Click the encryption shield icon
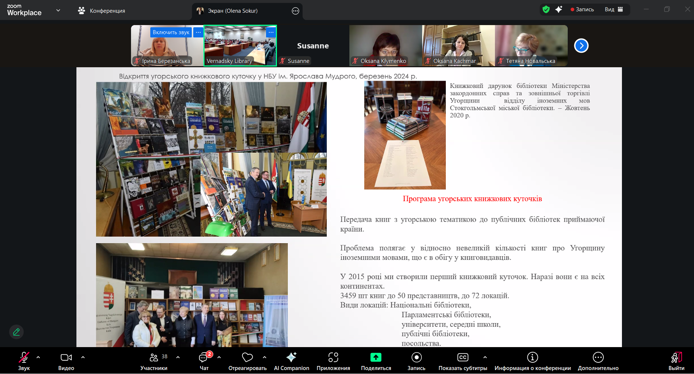The width and height of the screenshot is (694, 374). pyautogui.click(x=546, y=9)
